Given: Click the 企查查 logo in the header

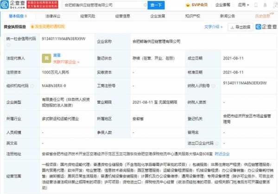Looking at the screenshot, I should [13, 5].
